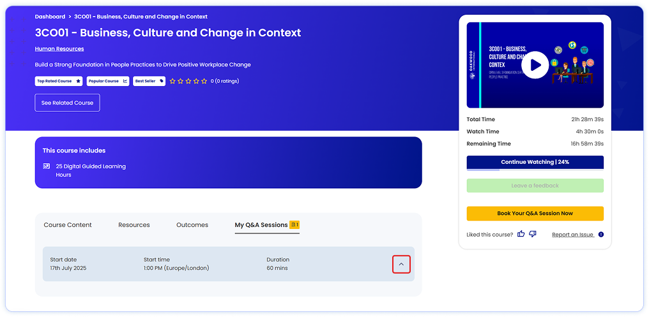The width and height of the screenshot is (649, 317).
Task: Click the 1:00 PM (Europe/London) start time
Action: click(176, 268)
